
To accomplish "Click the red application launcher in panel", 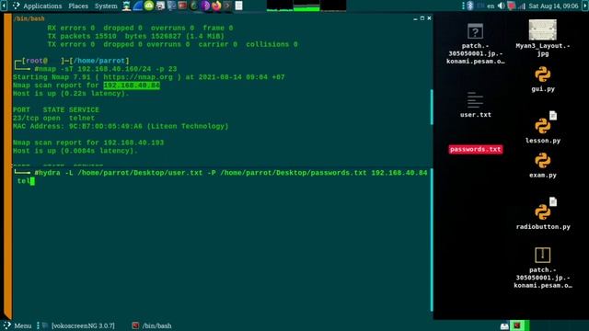I will pyautogui.click(x=182, y=6).
